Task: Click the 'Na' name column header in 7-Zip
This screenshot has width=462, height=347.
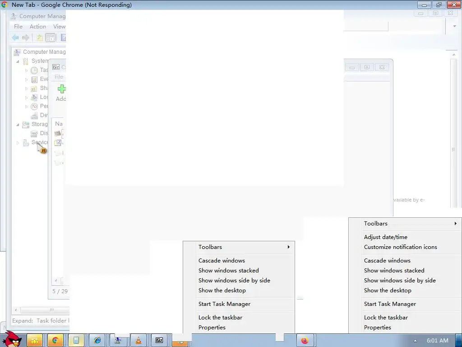Action: pyautogui.click(x=59, y=124)
